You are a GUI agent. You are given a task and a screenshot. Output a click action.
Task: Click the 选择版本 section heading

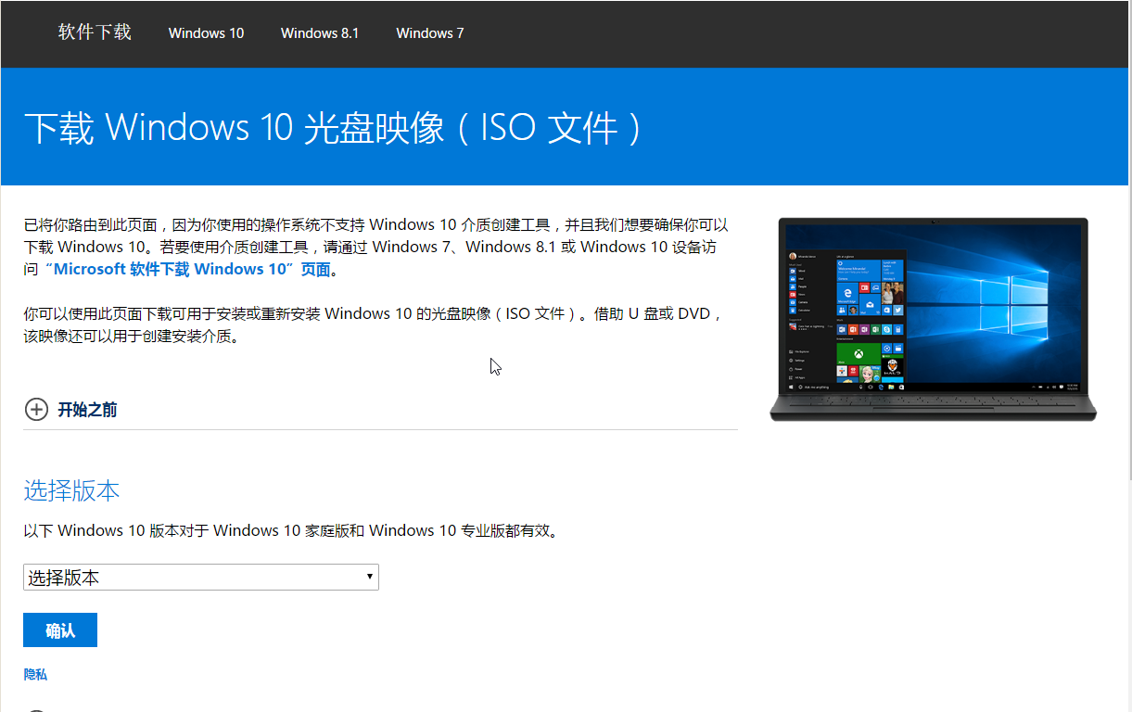tap(71, 490)
